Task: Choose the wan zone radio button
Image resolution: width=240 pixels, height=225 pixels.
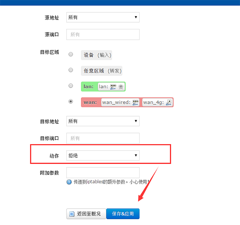Action: pyautogui.click(x=71, y=101)
